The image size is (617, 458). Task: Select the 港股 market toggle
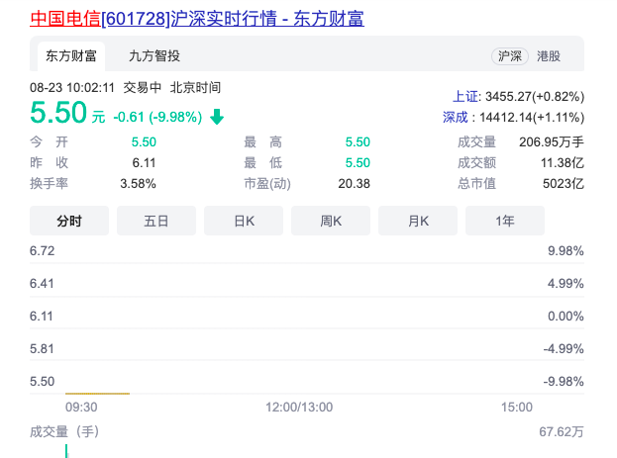click(549, 56)
